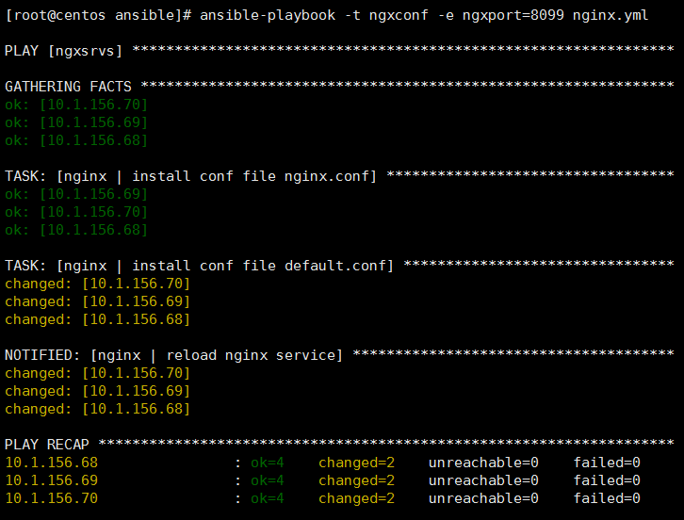Select the word "ansible-playbook" in the command
Screen dimensions: 684x520
[x=268, y=15]
